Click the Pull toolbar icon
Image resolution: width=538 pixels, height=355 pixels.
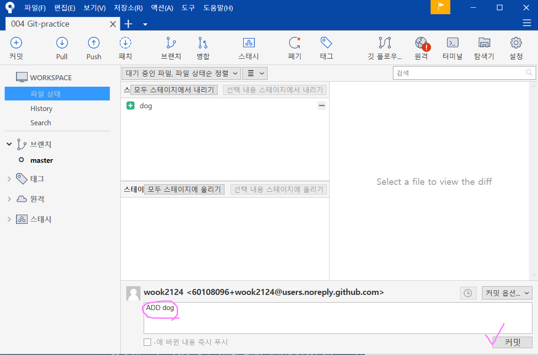(62, 43)
